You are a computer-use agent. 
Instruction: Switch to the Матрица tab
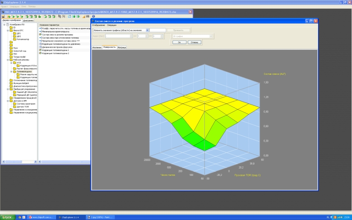click(x=122, y=47)
